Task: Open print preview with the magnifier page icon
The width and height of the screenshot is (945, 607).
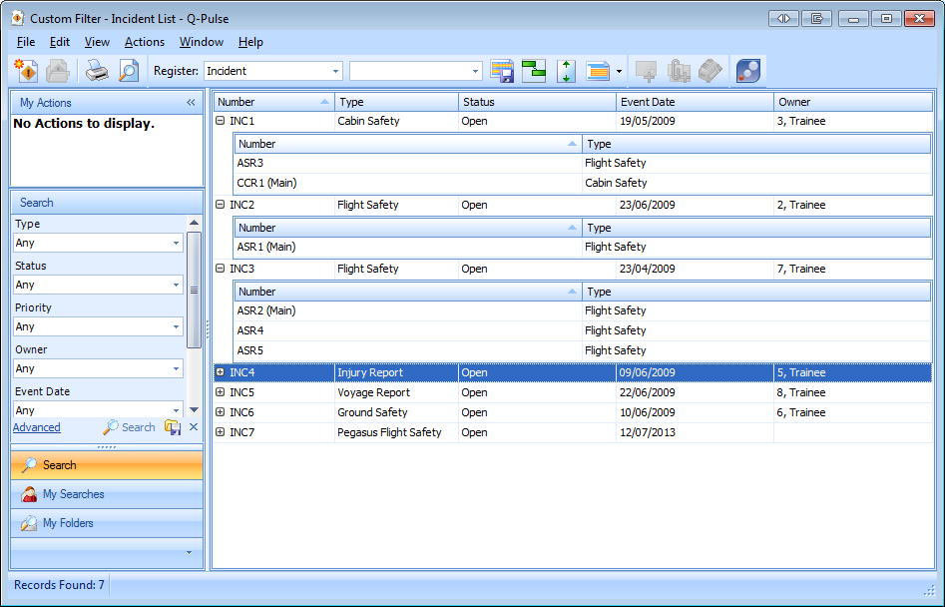Action: [129, 71]
